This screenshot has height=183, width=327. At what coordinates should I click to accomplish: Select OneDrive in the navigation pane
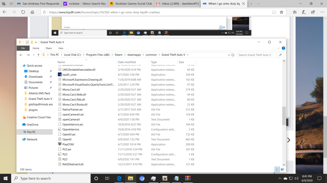[32, 125]
